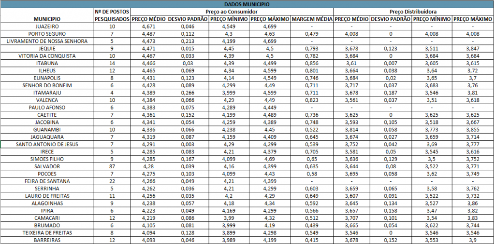Select the margem média 0,415 for Barreiras
This screenshot has height=244, width=495.
[312, 240]
